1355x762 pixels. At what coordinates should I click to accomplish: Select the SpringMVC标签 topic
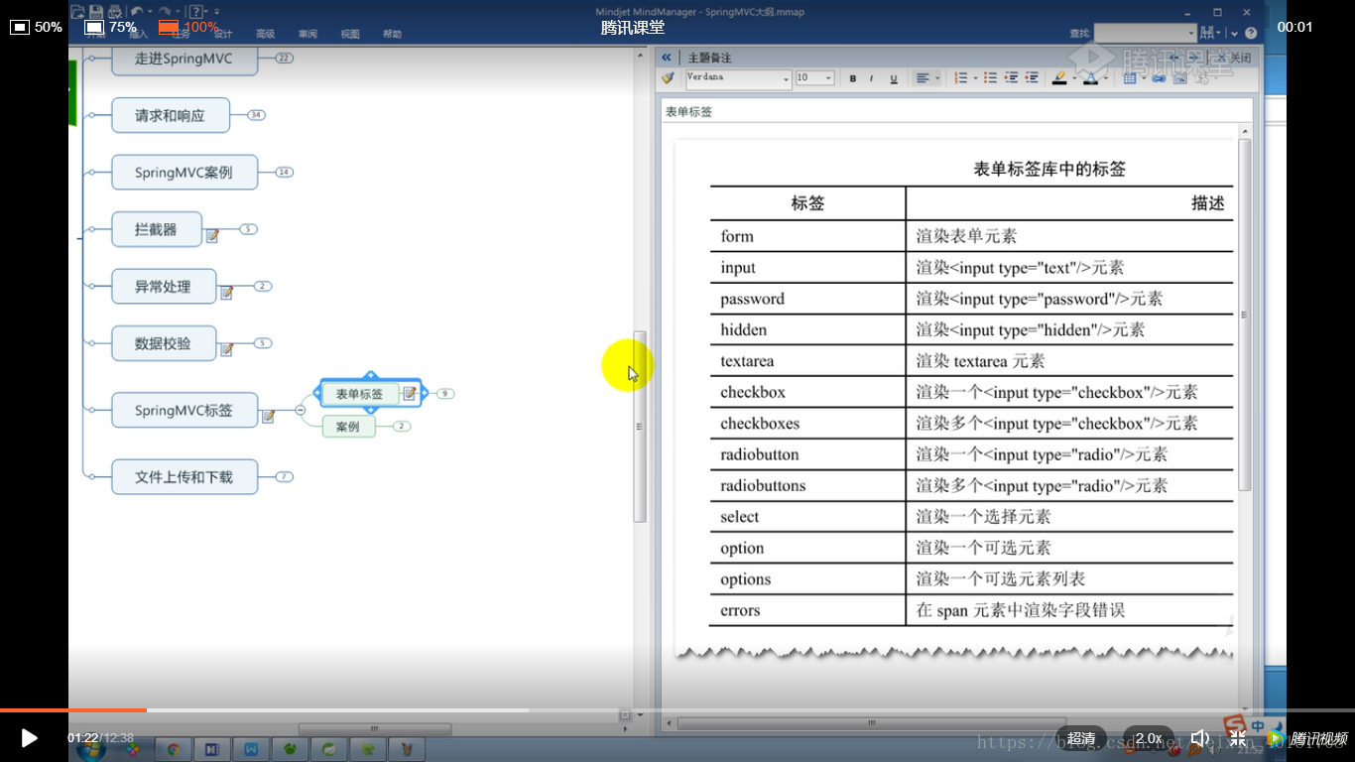coord(184,410)
